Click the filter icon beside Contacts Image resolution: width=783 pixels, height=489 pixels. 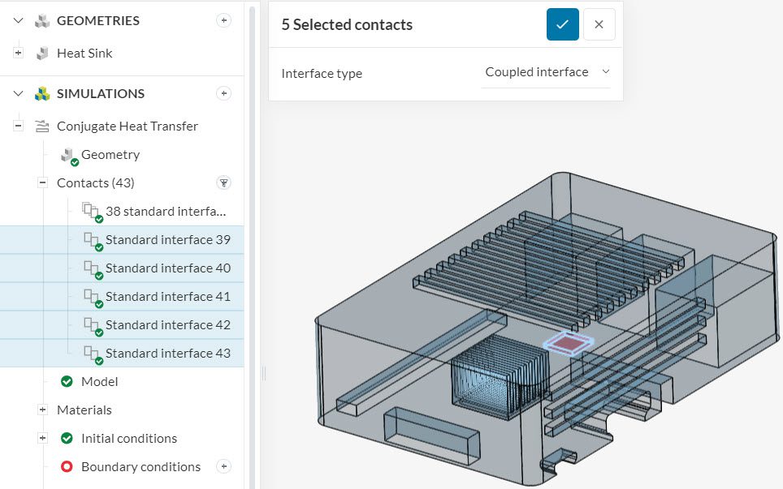tap(223, 182)
